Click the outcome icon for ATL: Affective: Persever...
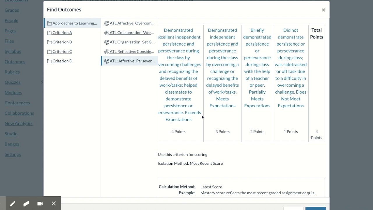 click(x=107, y=61)
